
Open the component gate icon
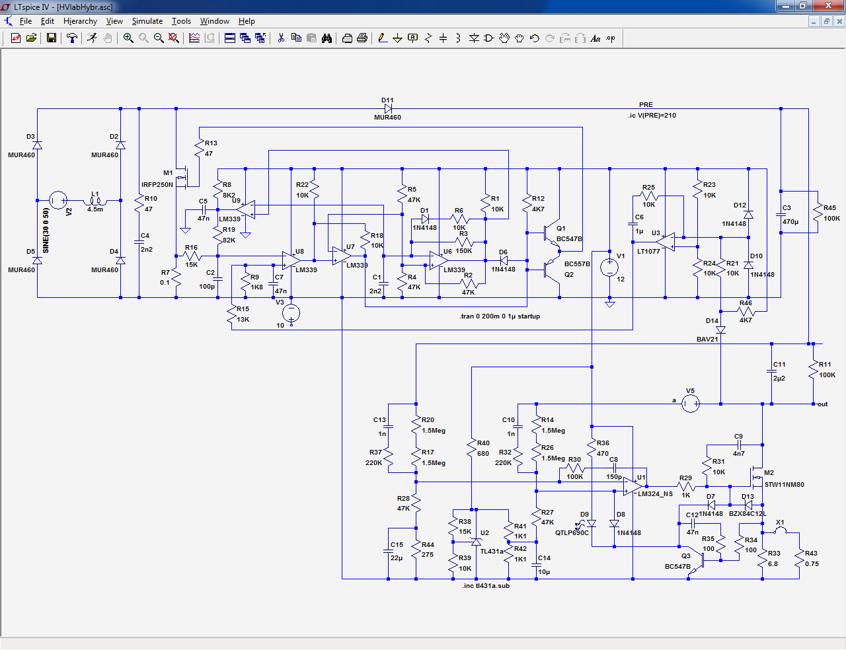[x=489, y=38]
